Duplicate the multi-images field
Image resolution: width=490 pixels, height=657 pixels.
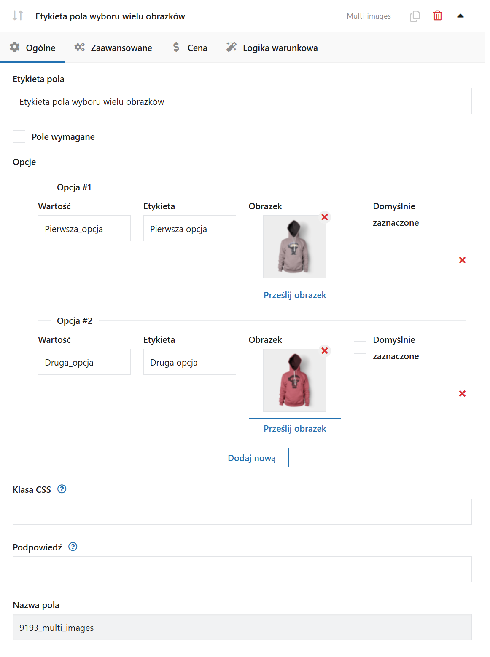(415, 16)
